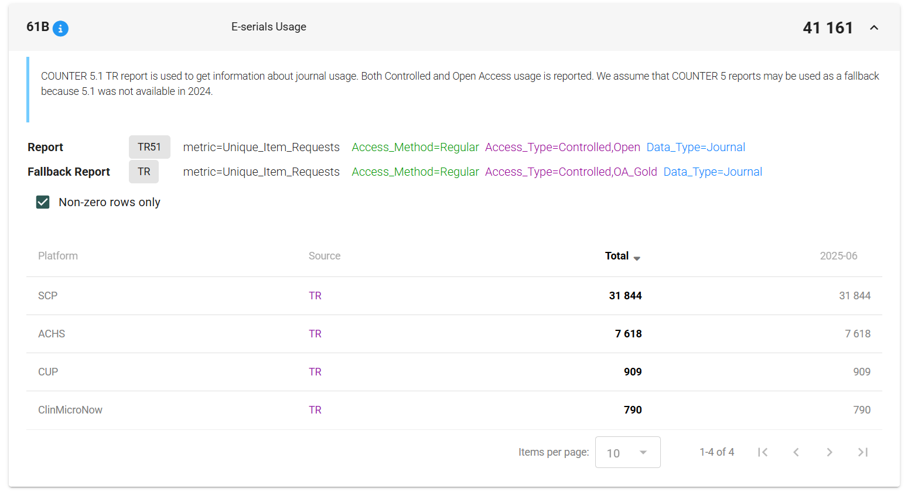Go to the next page
Viewport: 908px width, 492px height.
pos(830,452)
